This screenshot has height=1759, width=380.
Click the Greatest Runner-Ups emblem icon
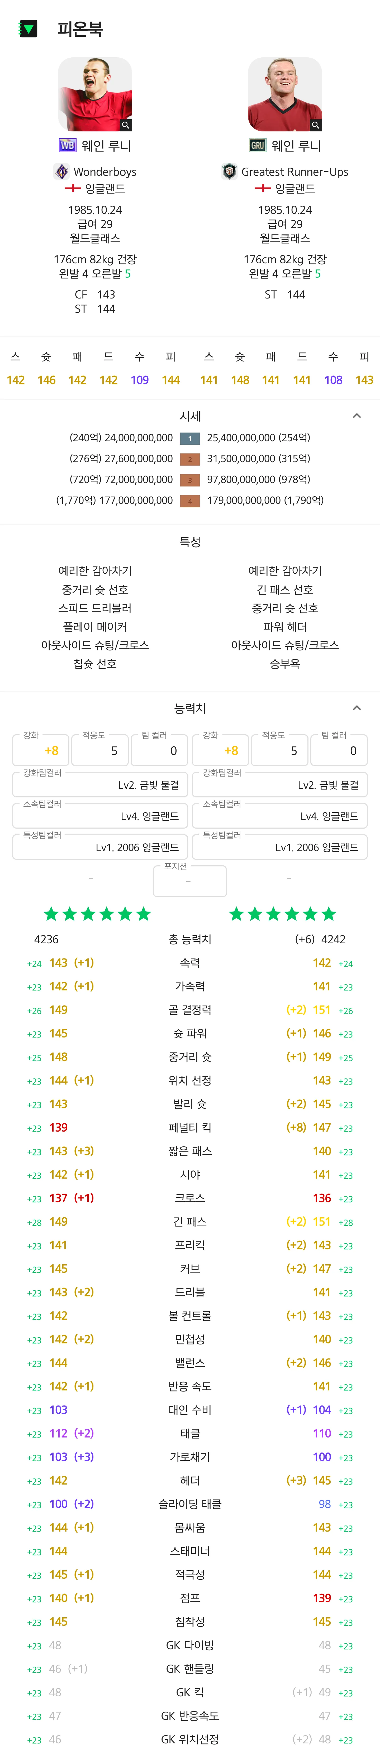pyautogui.click(x=230, y=171)
